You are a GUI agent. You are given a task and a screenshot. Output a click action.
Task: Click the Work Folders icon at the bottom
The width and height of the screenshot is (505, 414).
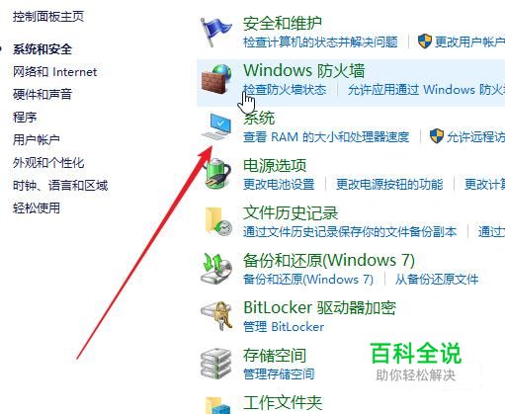pos(217,406)
